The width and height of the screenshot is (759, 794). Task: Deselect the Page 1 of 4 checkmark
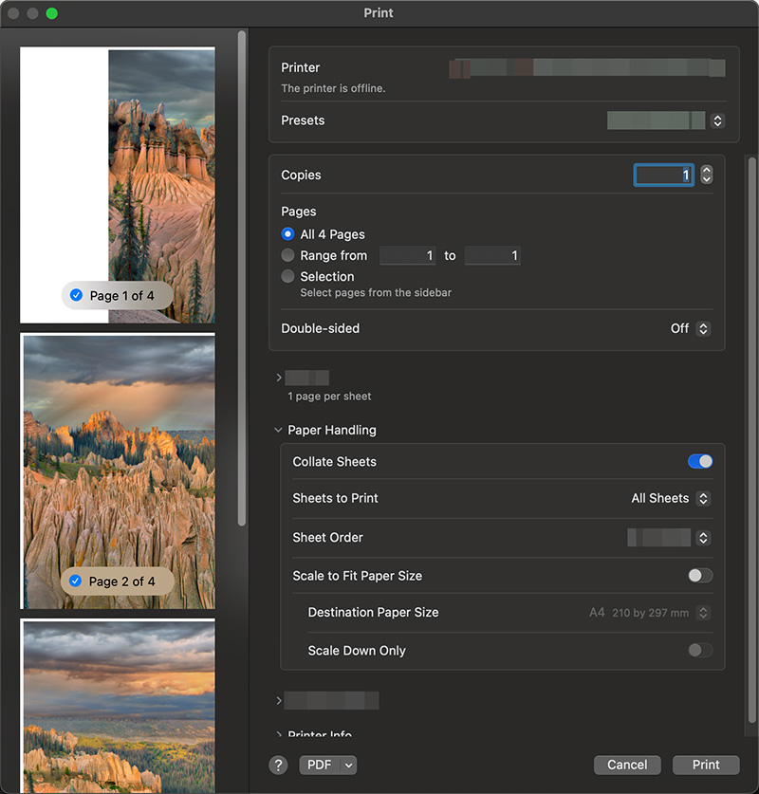click(x=75, y=295)
